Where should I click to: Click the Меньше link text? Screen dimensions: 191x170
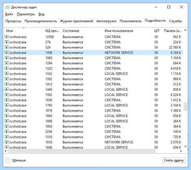pyautogui.click(x=19, y=160)
